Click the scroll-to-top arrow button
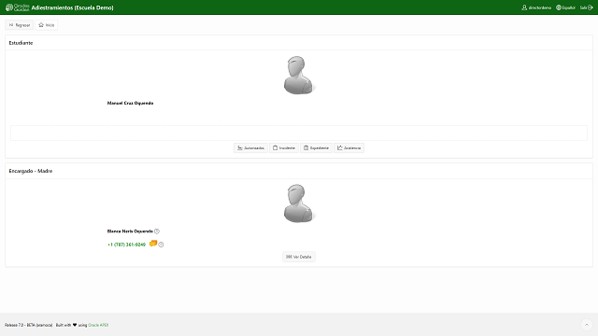This screenshot has width=598, height=336. click(x=587, y=325)
